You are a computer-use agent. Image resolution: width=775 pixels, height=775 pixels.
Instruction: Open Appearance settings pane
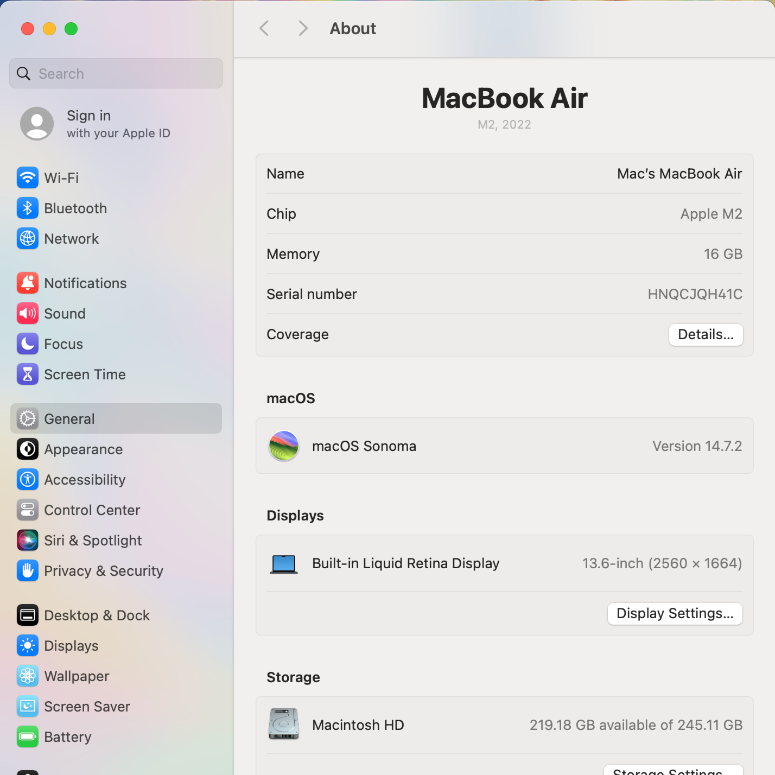pos(84,449)
